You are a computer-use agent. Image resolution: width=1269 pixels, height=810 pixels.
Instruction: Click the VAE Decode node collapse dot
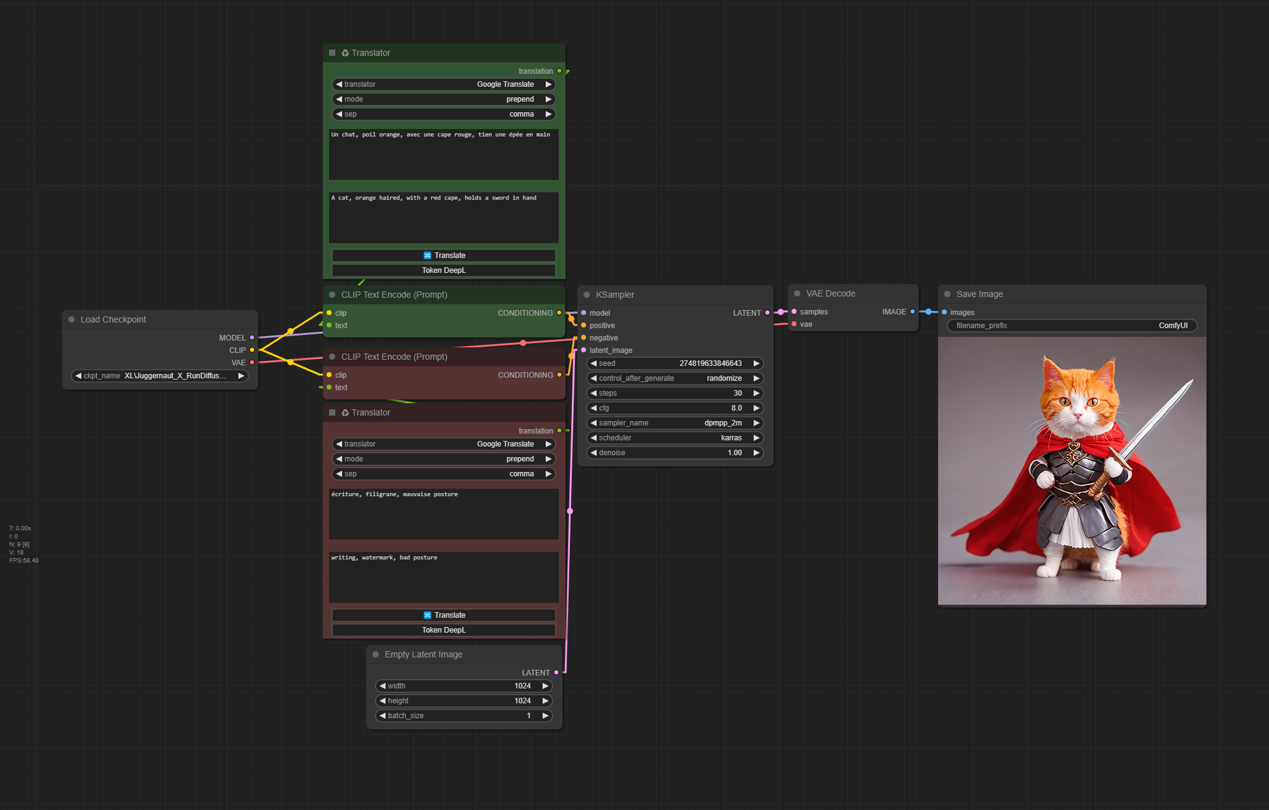pos(797,293)
